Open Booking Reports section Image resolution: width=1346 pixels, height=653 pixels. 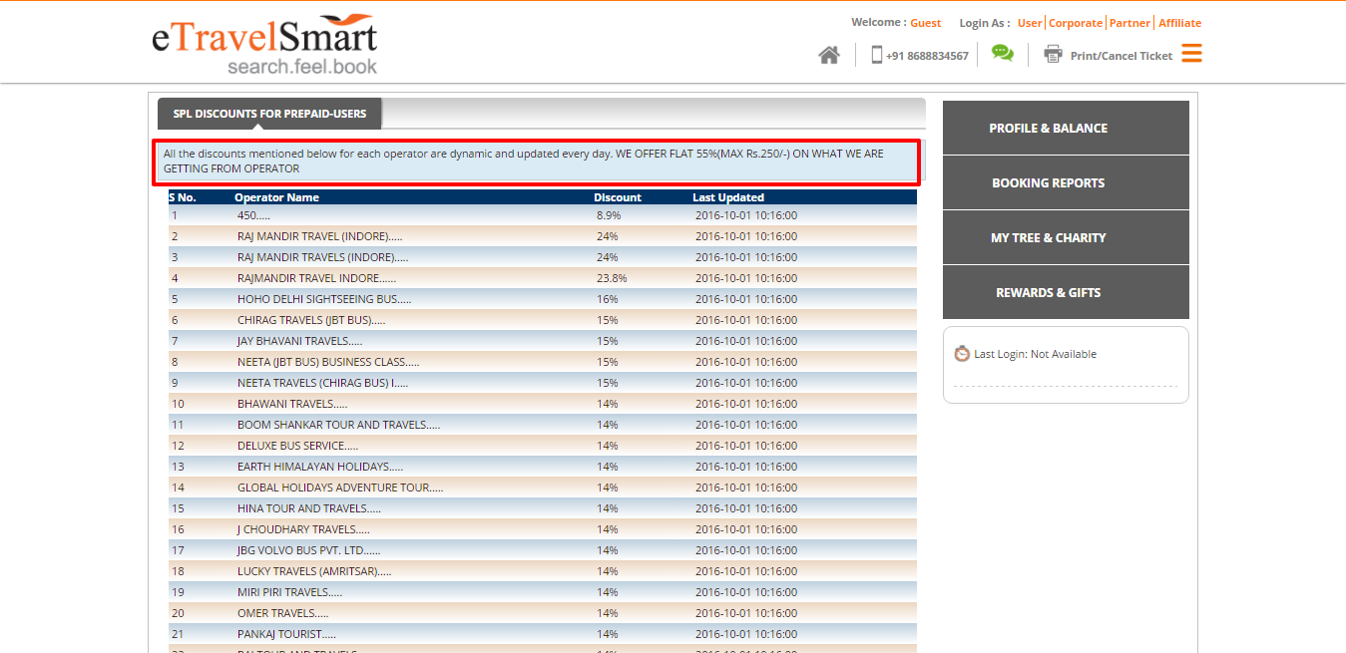(x=1048, y=182)
